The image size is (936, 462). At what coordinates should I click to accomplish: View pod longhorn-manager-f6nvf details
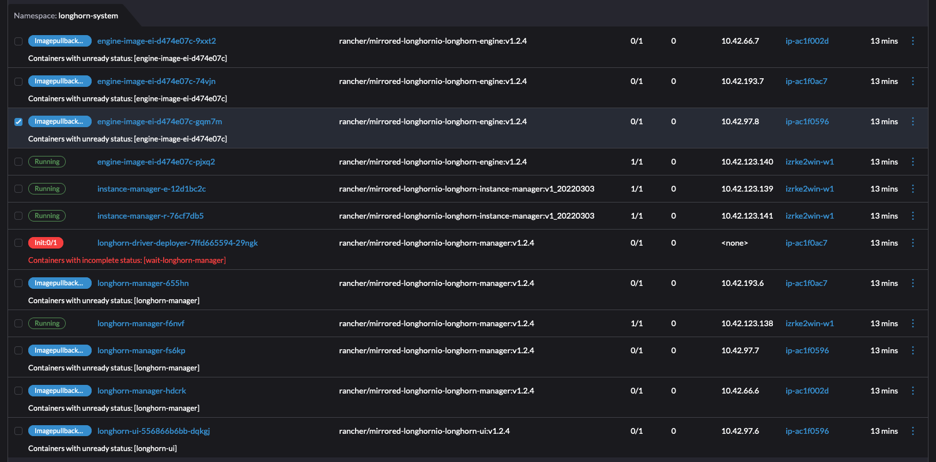pyautogui.click(x=141, y=323)
